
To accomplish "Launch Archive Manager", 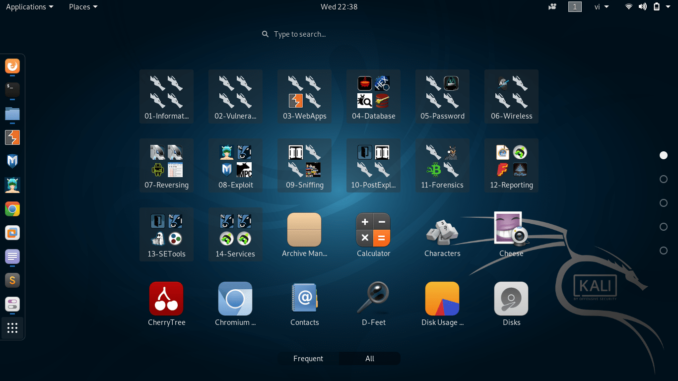I will 304,234.
